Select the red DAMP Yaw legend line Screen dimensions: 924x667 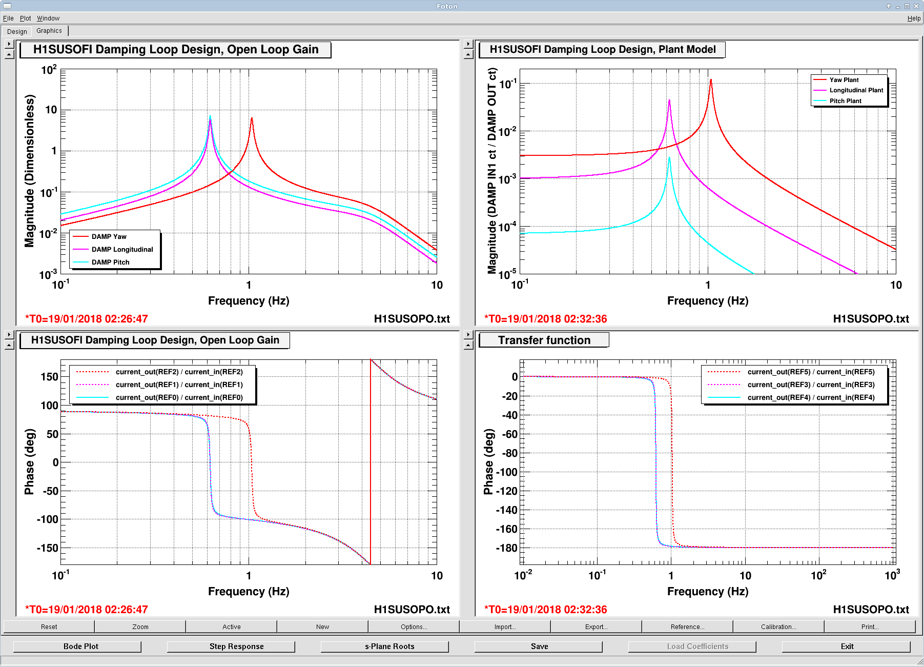coord(81,236)
